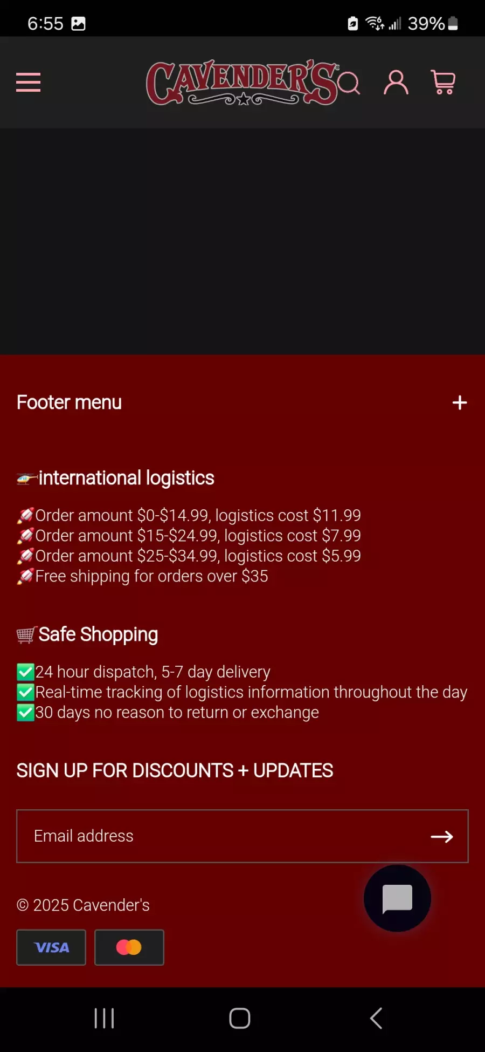The width and height of the screenshot is (485, 1052).
Task: Expand Footer menu with plus sign
Action: (x=460, y=402)
